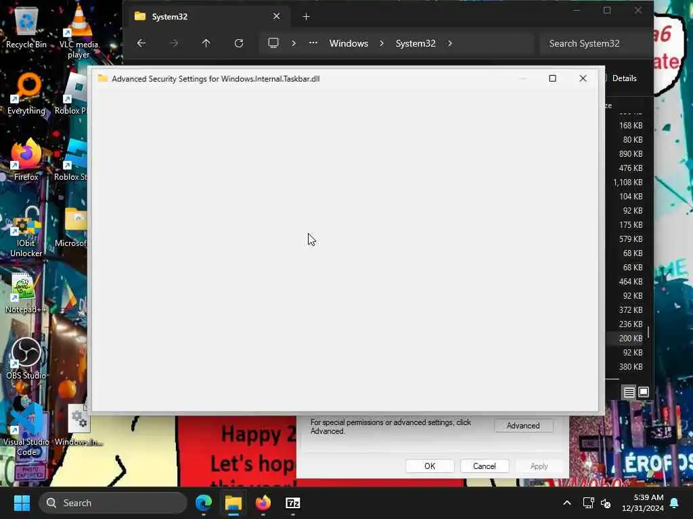
Task: Open a new Explorer tab with plus
Action: pos(307,17)
